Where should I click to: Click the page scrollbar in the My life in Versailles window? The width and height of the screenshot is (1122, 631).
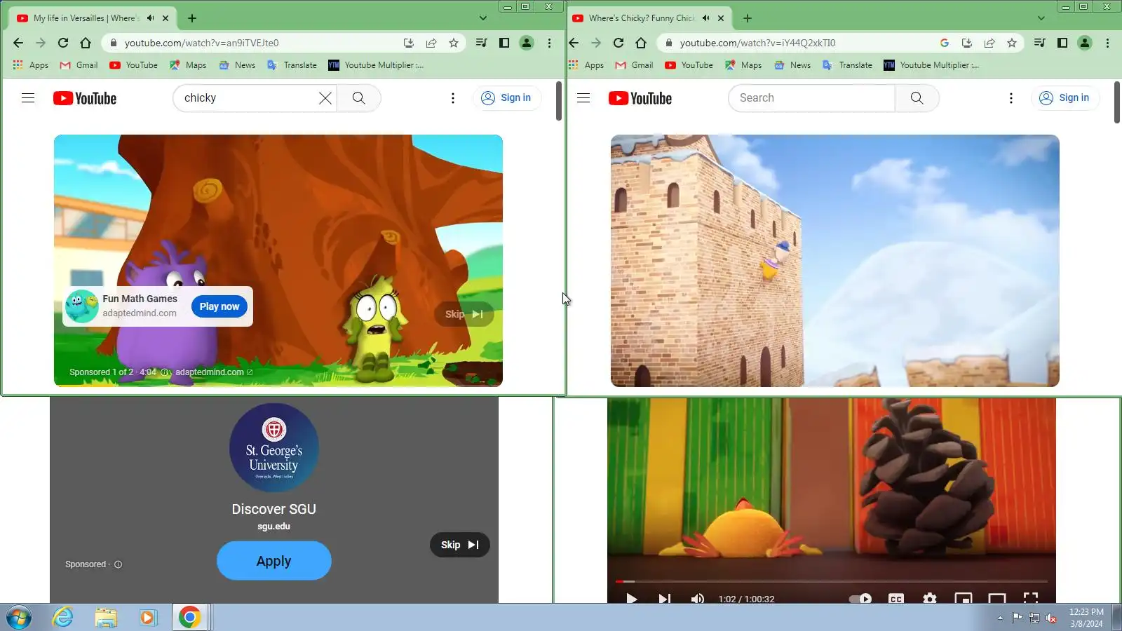[x=559, y=101]
